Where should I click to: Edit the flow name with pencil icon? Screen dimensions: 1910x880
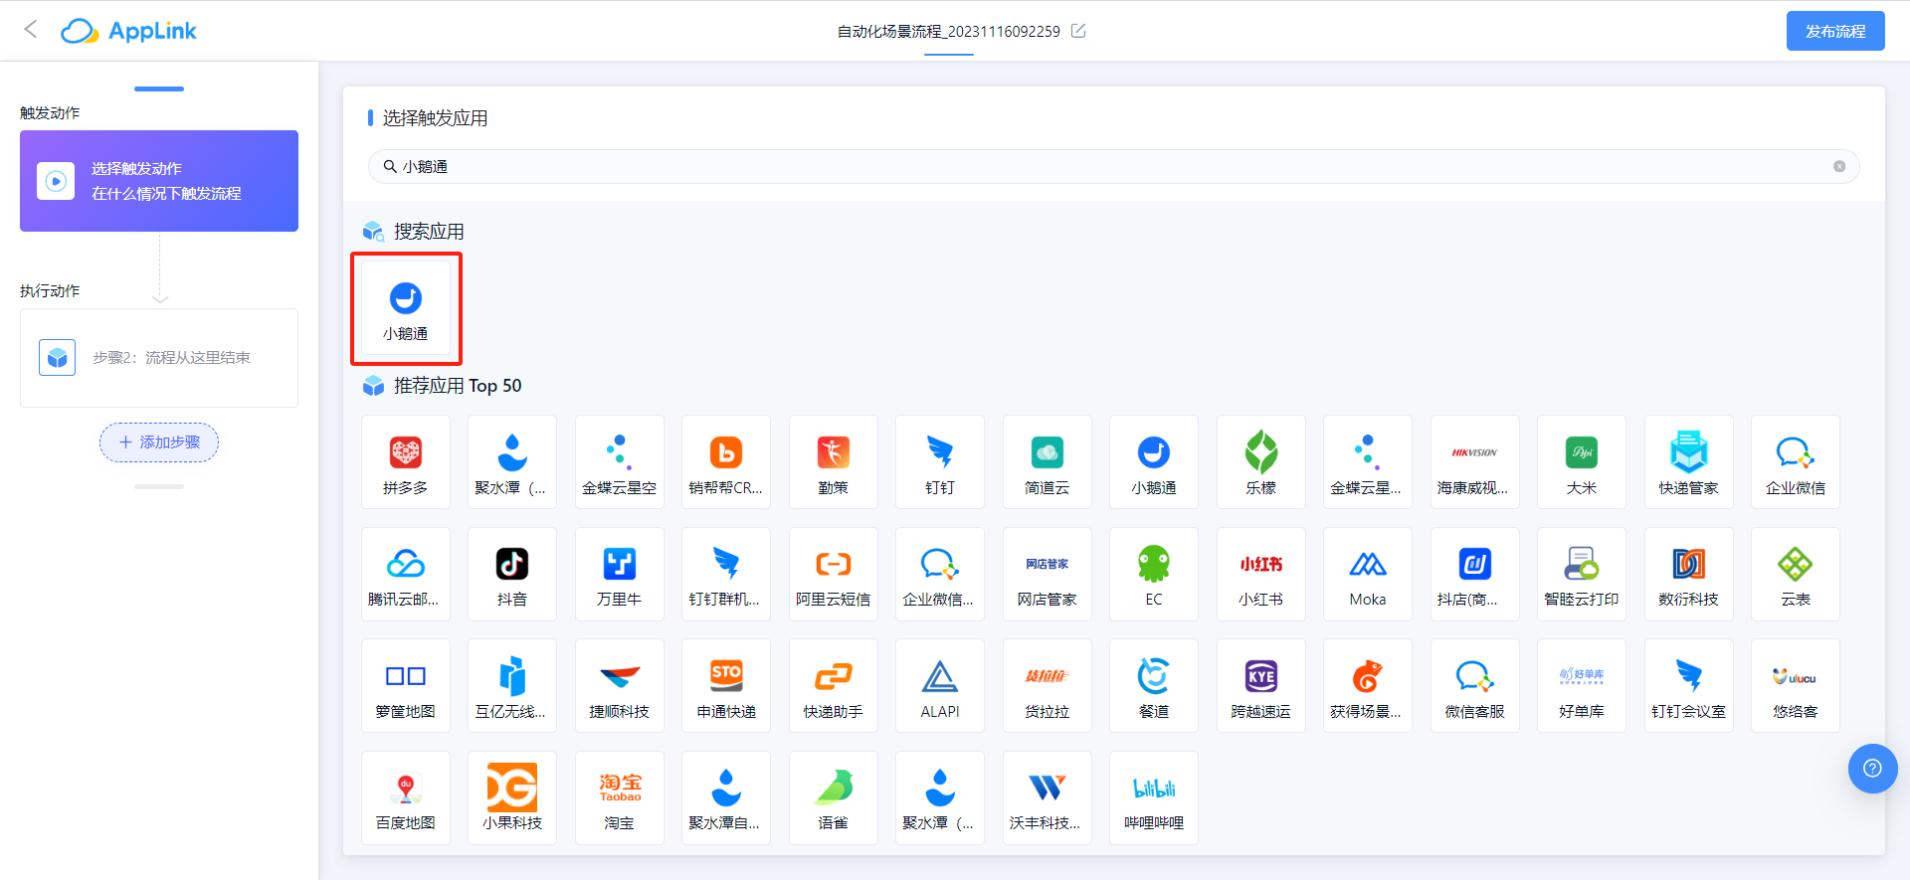pos(1078,31)
